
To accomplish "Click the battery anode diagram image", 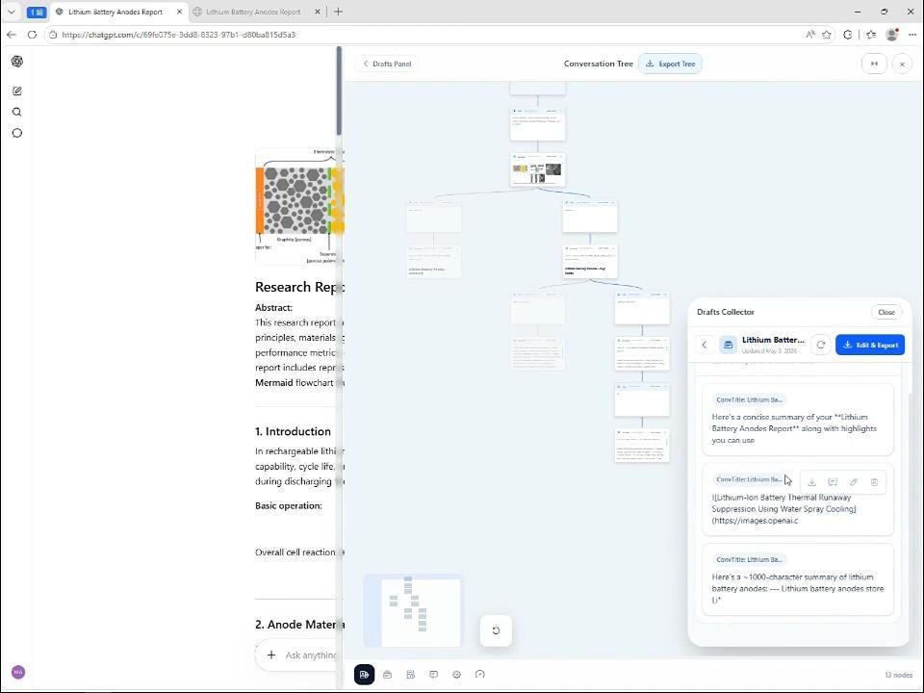I will coord(300,205).
